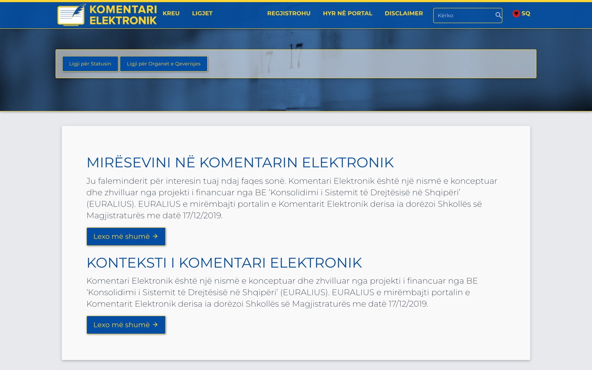
Task: Click the Ligji për Statusin button
Action: [x=90, y=64]
